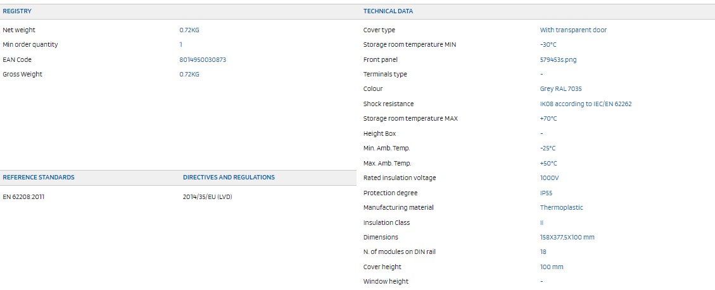This screenshot has width=715, height=290.
Task: Select the IP55 protection degree value
Action: (547, 193)
